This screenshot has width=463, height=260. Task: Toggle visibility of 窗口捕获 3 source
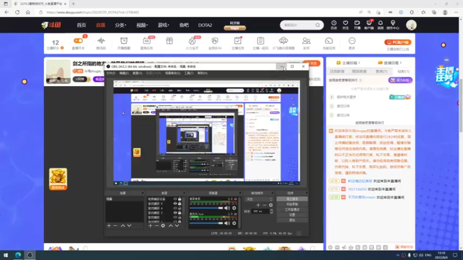[175, 213]
